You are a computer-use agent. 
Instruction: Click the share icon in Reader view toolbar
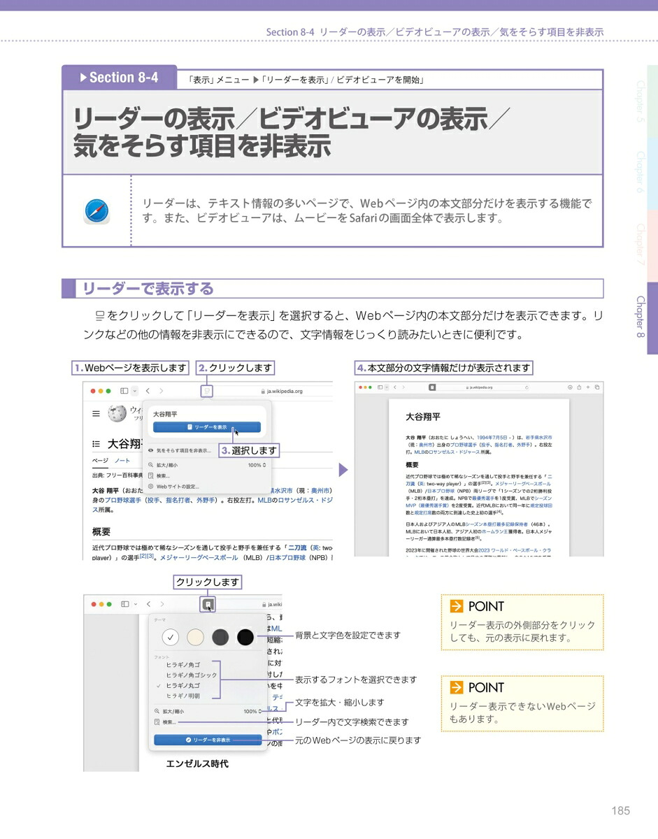pyautogui.click(x=579, y=387)
